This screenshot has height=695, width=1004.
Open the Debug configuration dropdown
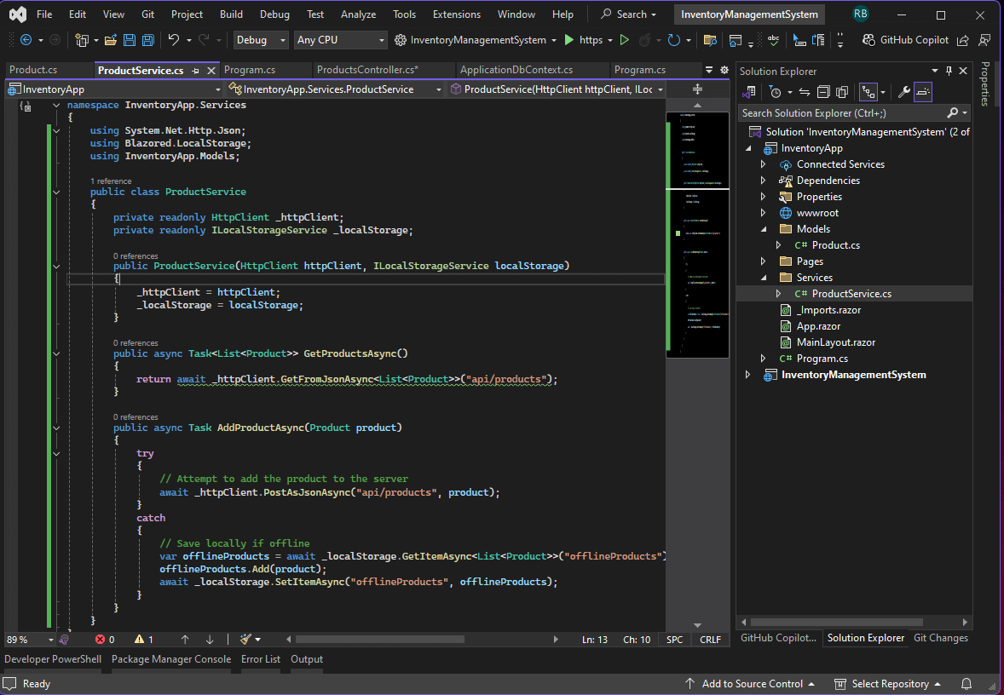(x=260, y=40)
